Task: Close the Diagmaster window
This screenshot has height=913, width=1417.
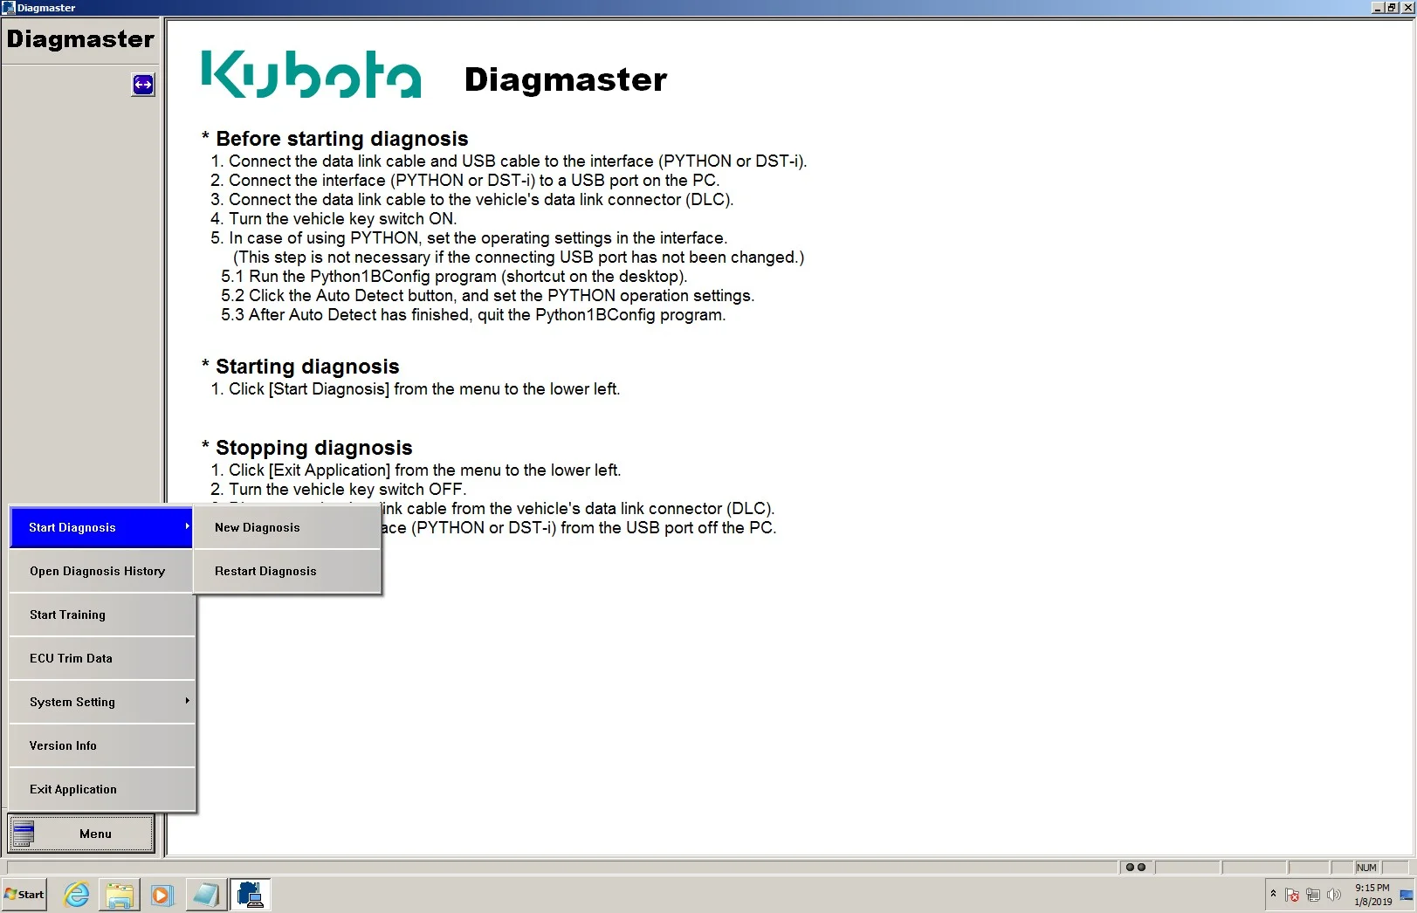Action: [1407, 8]
